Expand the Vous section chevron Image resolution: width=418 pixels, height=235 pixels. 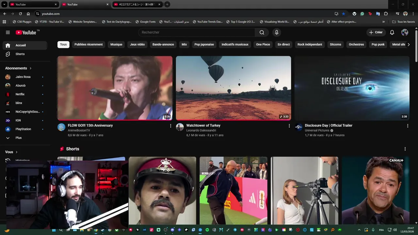tap(17, 152)
